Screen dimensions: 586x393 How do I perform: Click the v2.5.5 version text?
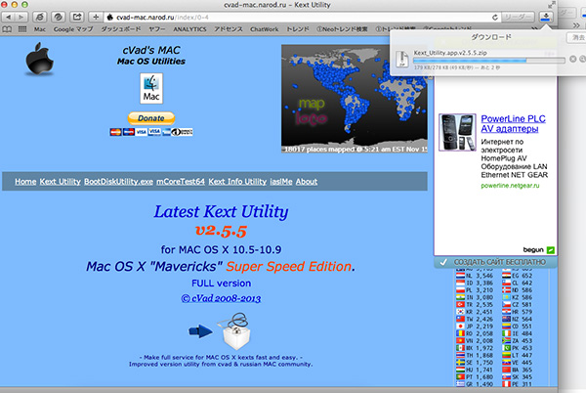click(221, 231)
